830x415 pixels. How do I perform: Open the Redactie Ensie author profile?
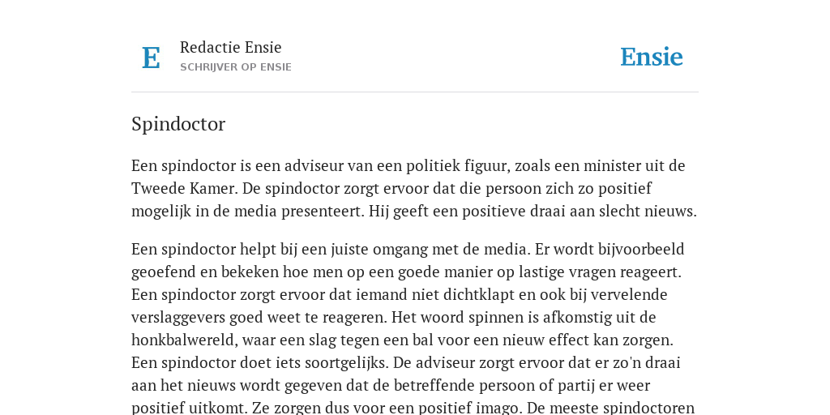pos(231,47)
